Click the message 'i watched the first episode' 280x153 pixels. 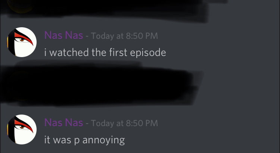click(105, 53)
